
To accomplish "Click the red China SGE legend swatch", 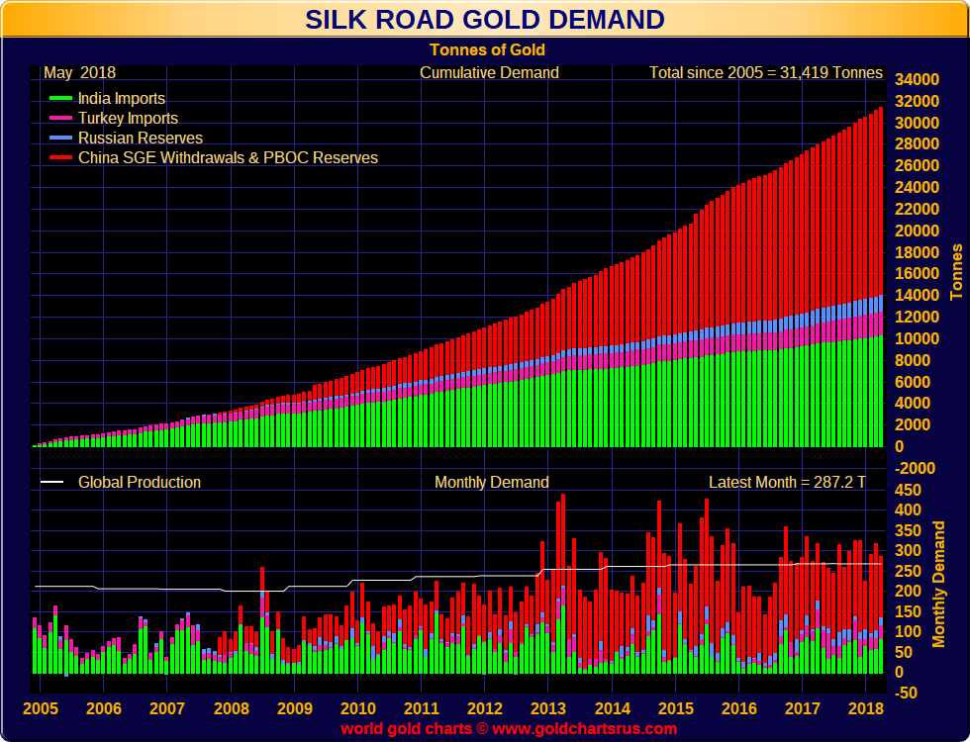I will (x=60, y=158).
